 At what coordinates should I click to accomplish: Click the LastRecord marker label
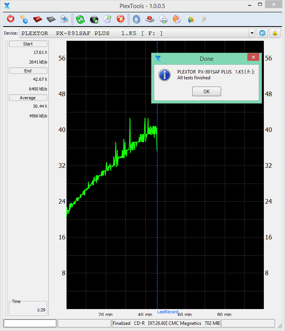coord(168,312)
